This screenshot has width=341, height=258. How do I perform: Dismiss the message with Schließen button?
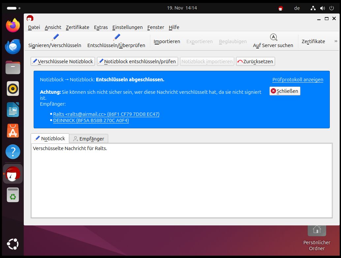285,91
